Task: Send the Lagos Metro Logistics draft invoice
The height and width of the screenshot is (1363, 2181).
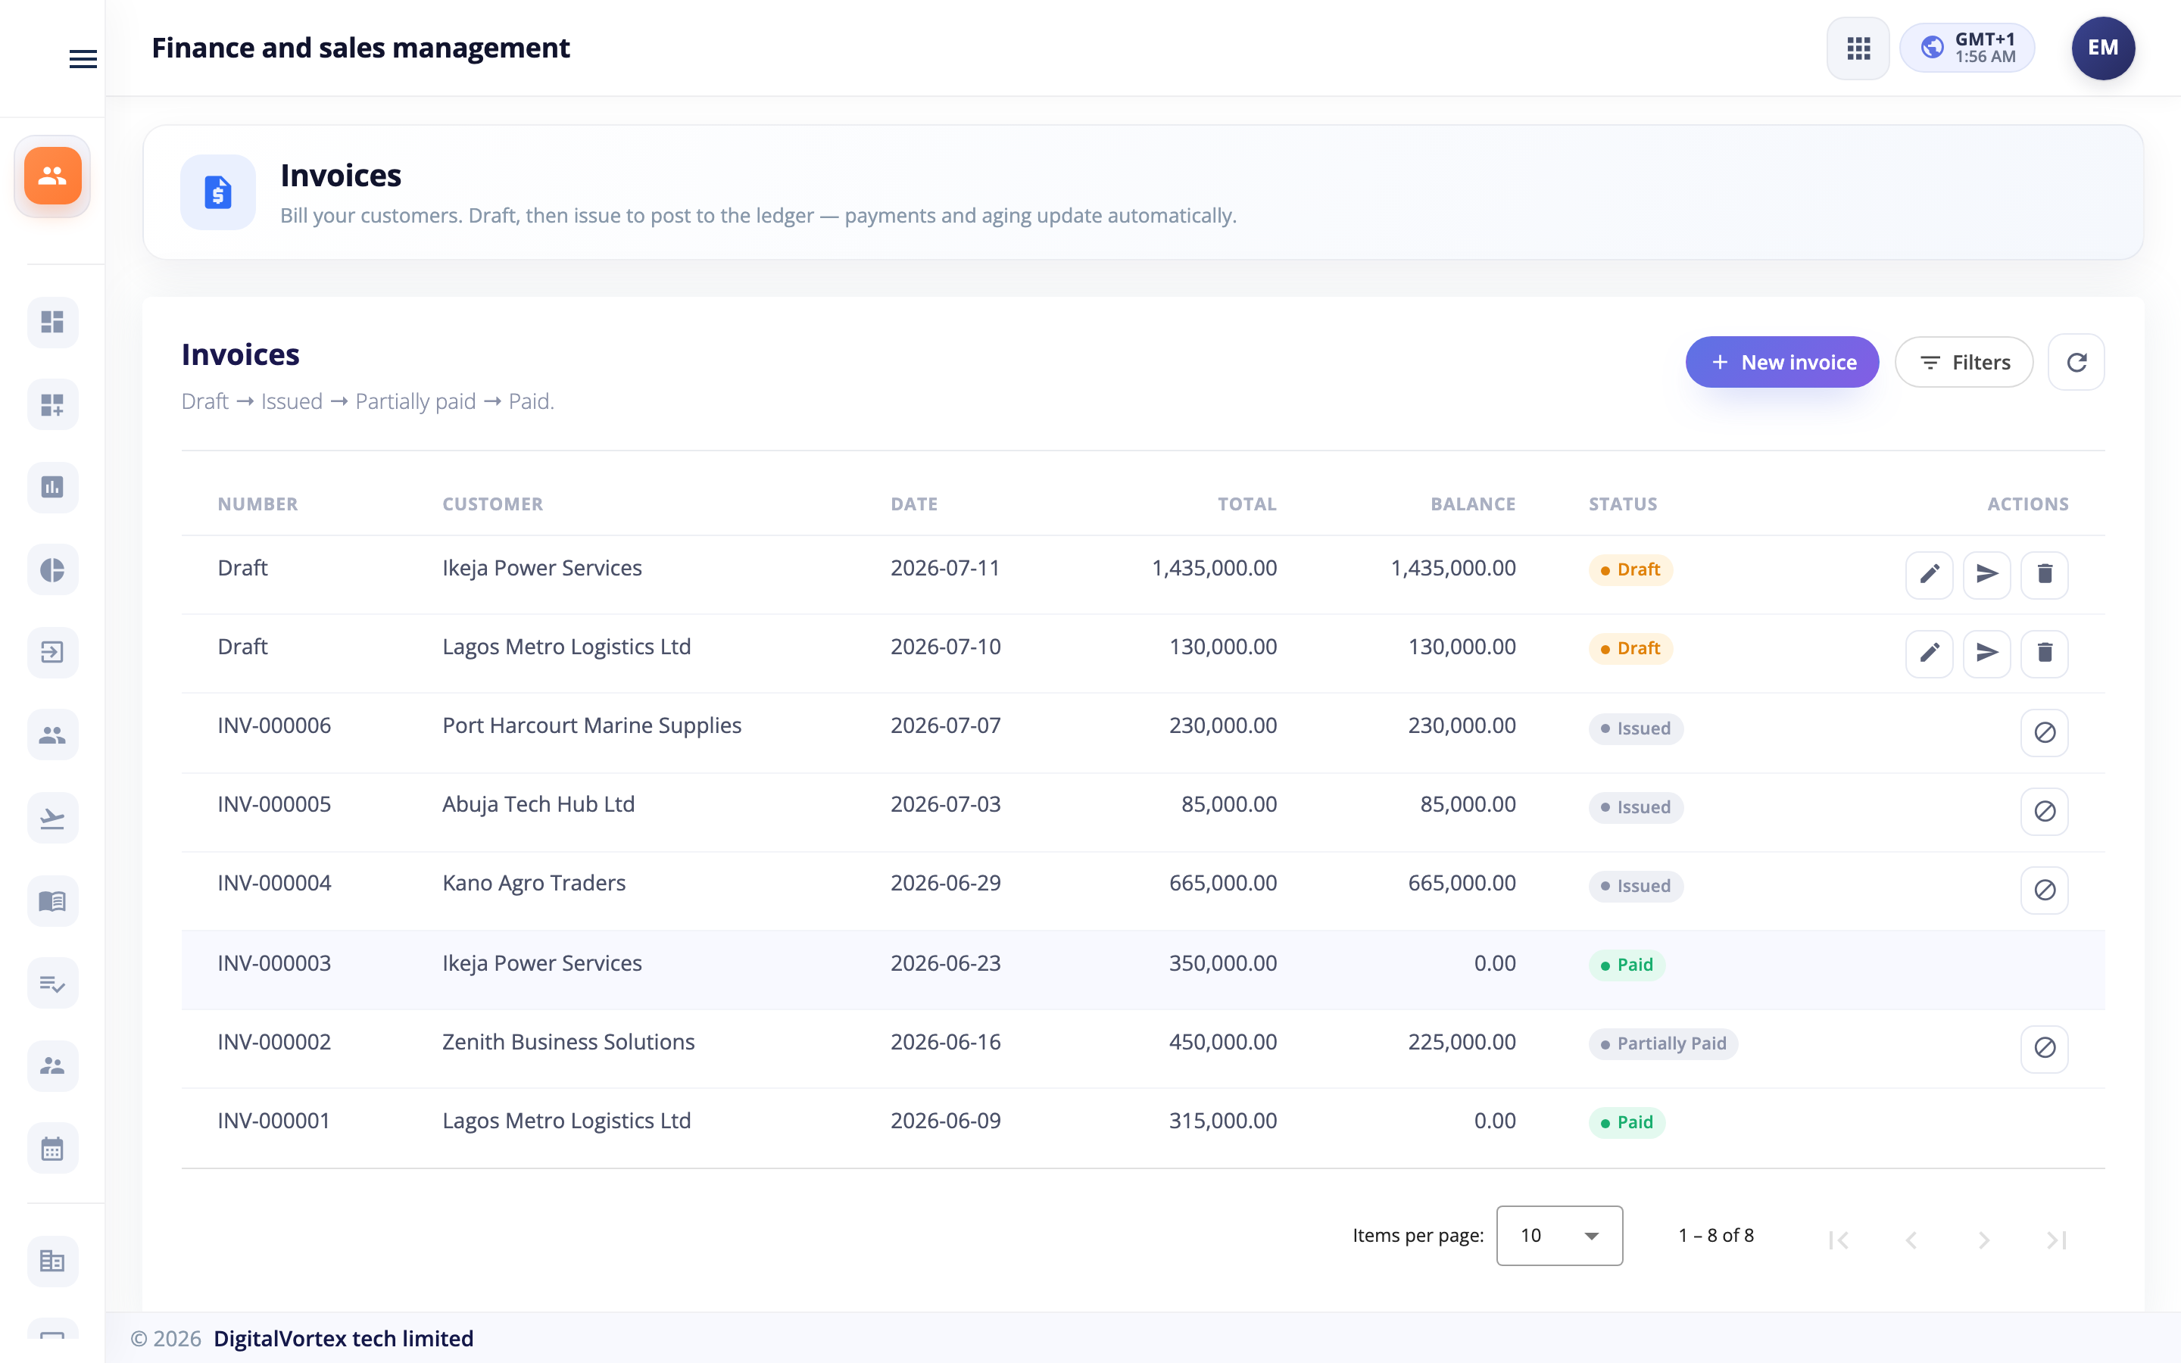Action: coord(1986,653)
